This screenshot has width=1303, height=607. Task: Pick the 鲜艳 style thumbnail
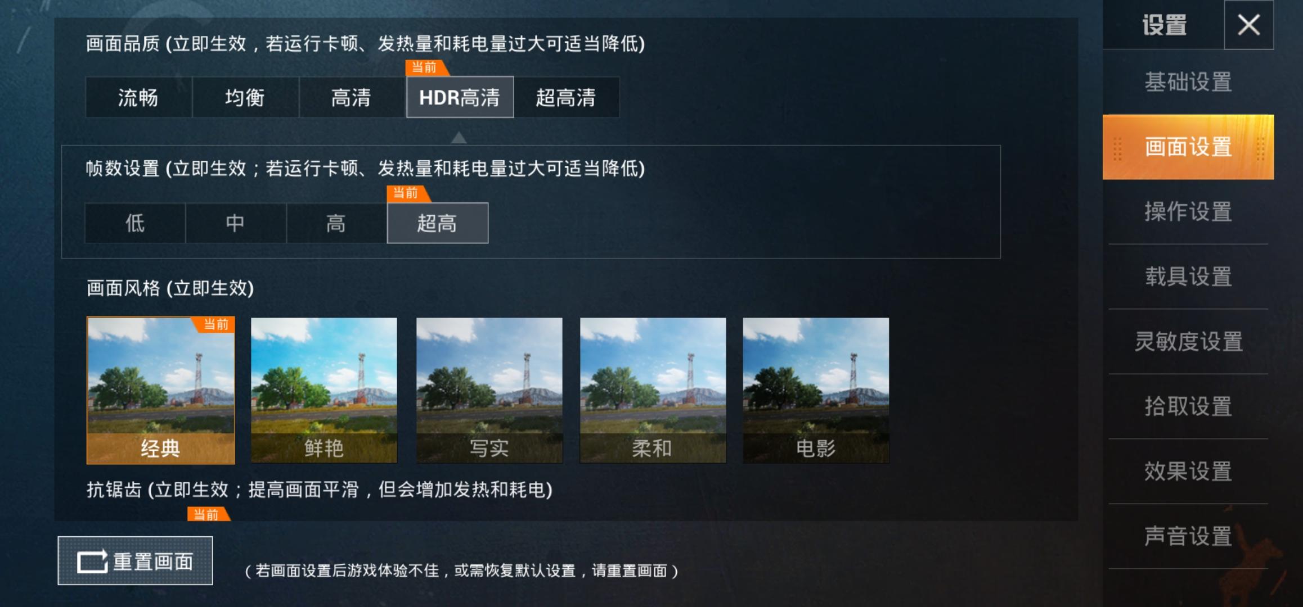coord(324,390)
